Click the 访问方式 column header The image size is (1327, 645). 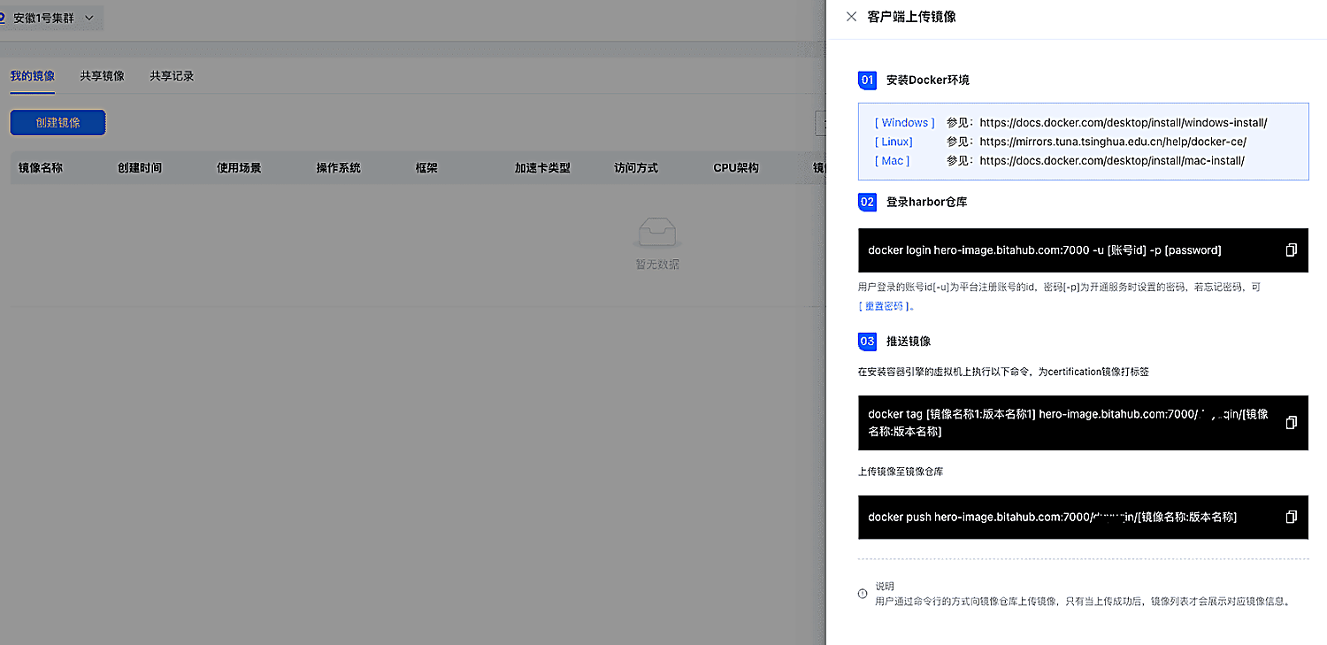point(636,167)
